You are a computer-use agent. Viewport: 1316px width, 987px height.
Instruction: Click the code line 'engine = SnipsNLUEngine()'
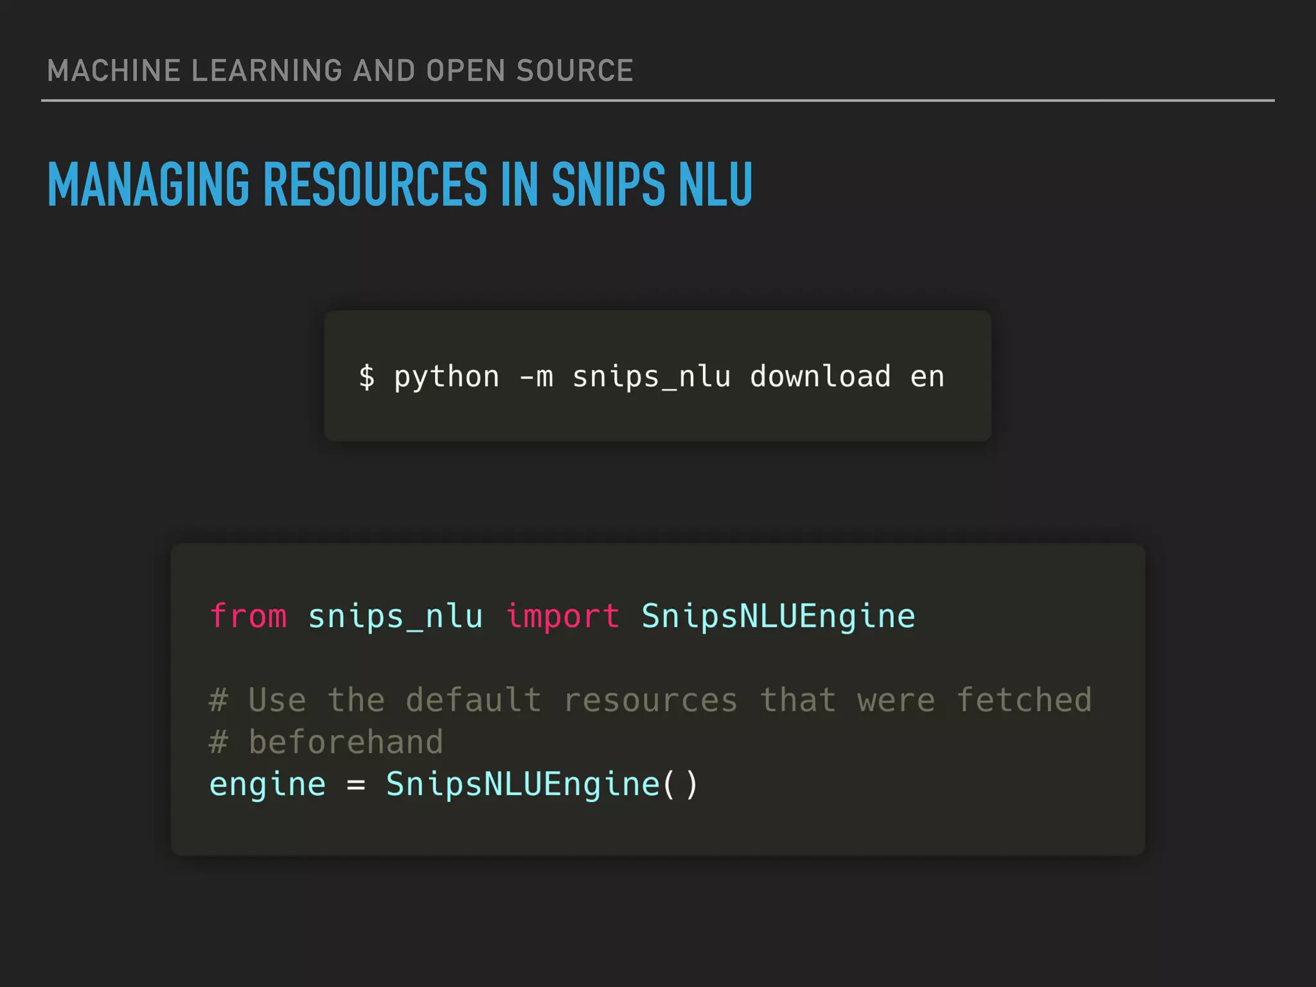454,785
